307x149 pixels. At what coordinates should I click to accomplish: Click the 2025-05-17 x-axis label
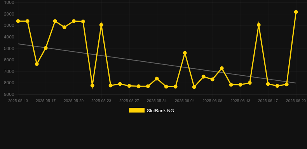tap(46, 101)
